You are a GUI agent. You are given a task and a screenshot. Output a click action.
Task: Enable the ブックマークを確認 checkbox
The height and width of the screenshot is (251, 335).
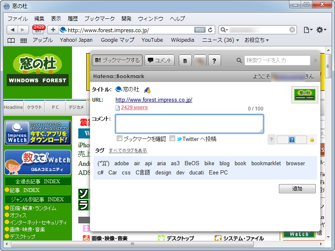[119, 138]
